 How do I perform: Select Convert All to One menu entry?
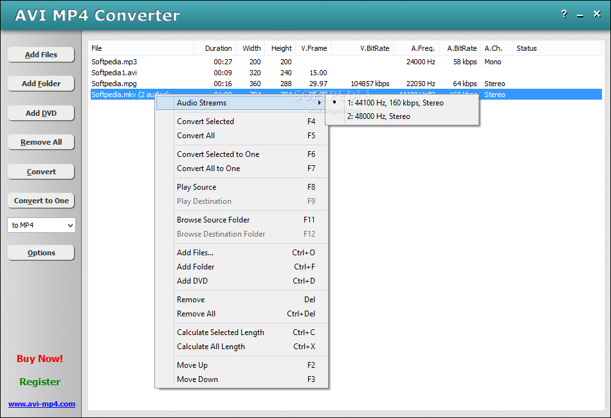click(242, 168)
